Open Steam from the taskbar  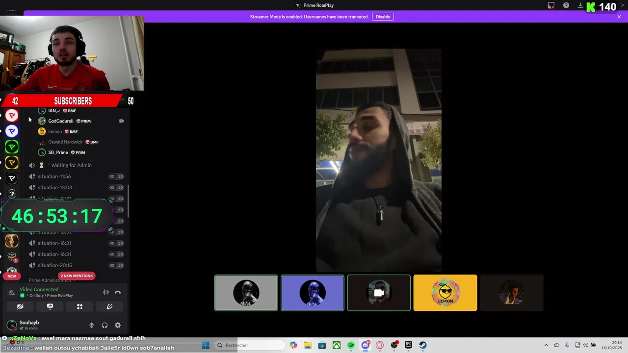click(422, 345)
